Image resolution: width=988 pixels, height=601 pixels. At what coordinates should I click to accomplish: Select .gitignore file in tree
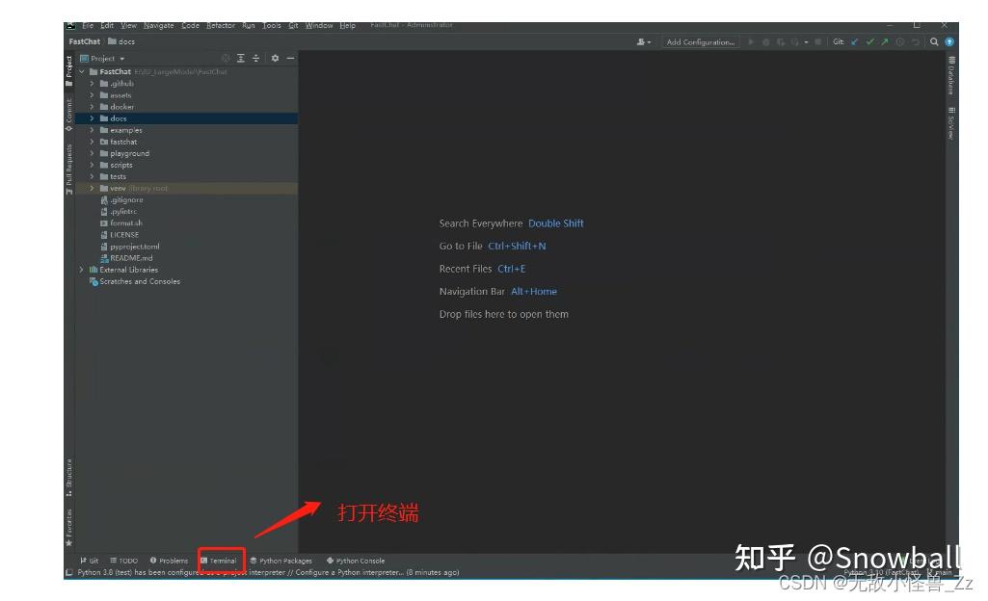tap(122, 199)
